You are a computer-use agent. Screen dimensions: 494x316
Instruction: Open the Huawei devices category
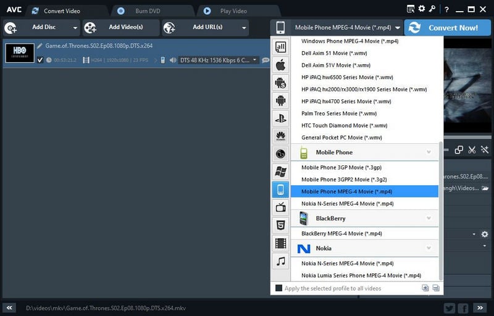pos(280,136)
